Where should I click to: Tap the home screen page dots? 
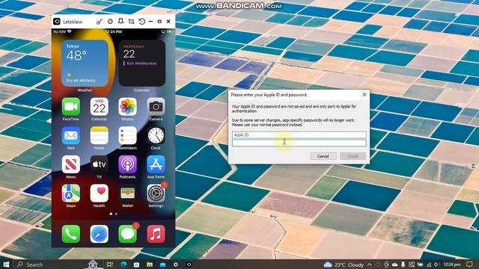[113, 214]
